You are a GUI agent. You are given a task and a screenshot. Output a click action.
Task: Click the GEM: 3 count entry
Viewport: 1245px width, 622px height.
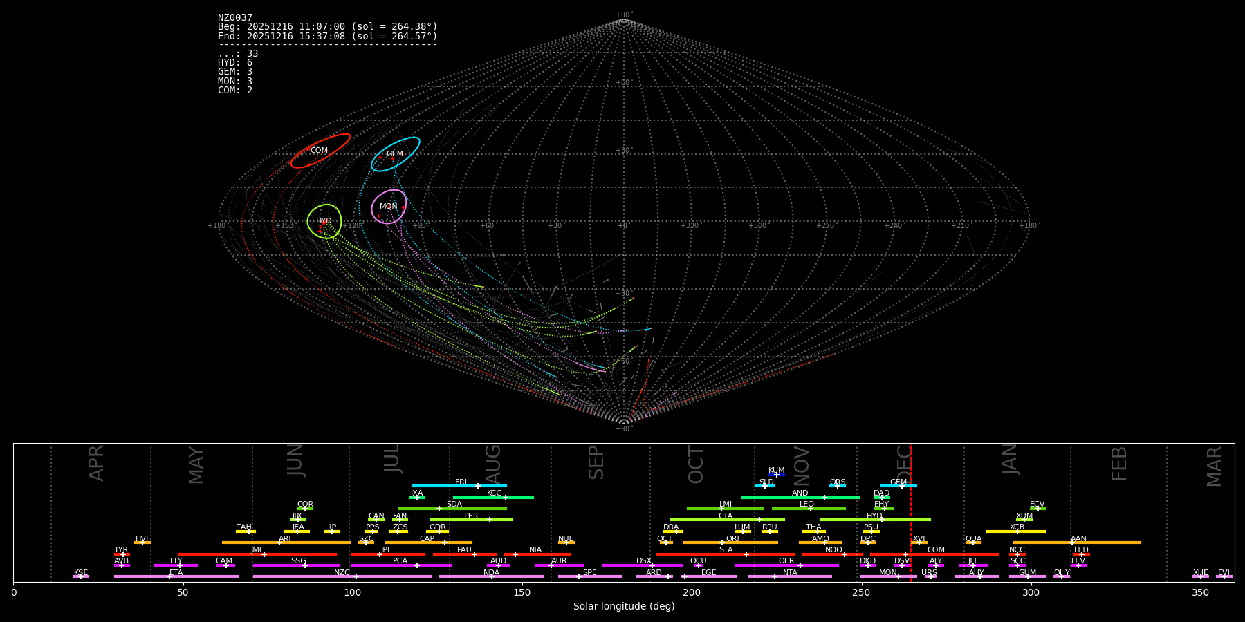pos(235,72)
